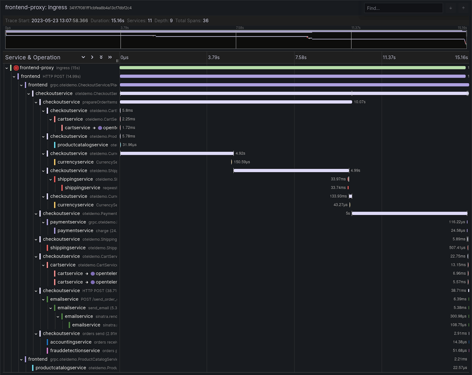Click the green frontend-proxy ingress duration bar

(292, 68)
